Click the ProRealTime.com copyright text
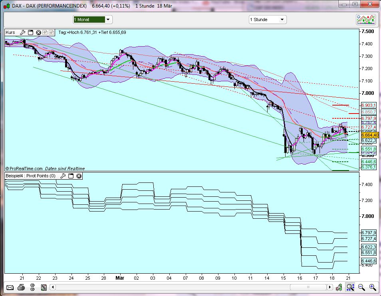This screenshot has width=381, height=296. click(x=24, y=169)
